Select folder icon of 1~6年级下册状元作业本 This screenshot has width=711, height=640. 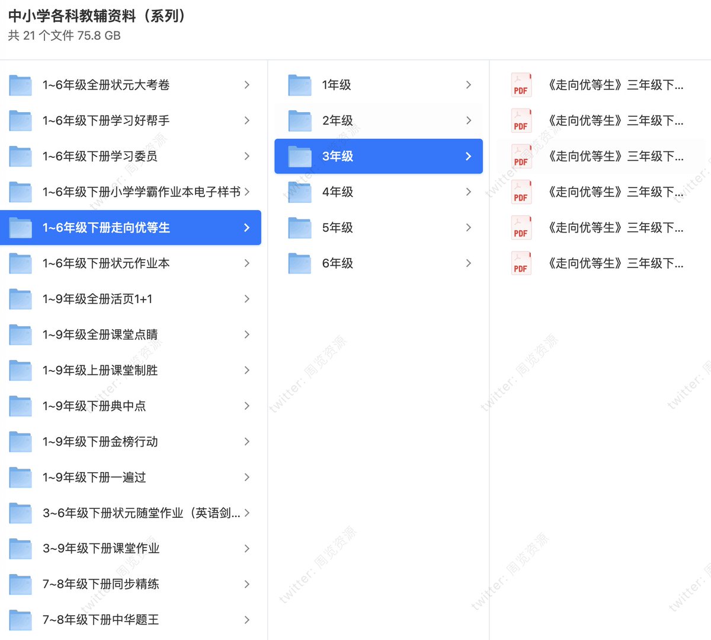coord(20,263)
